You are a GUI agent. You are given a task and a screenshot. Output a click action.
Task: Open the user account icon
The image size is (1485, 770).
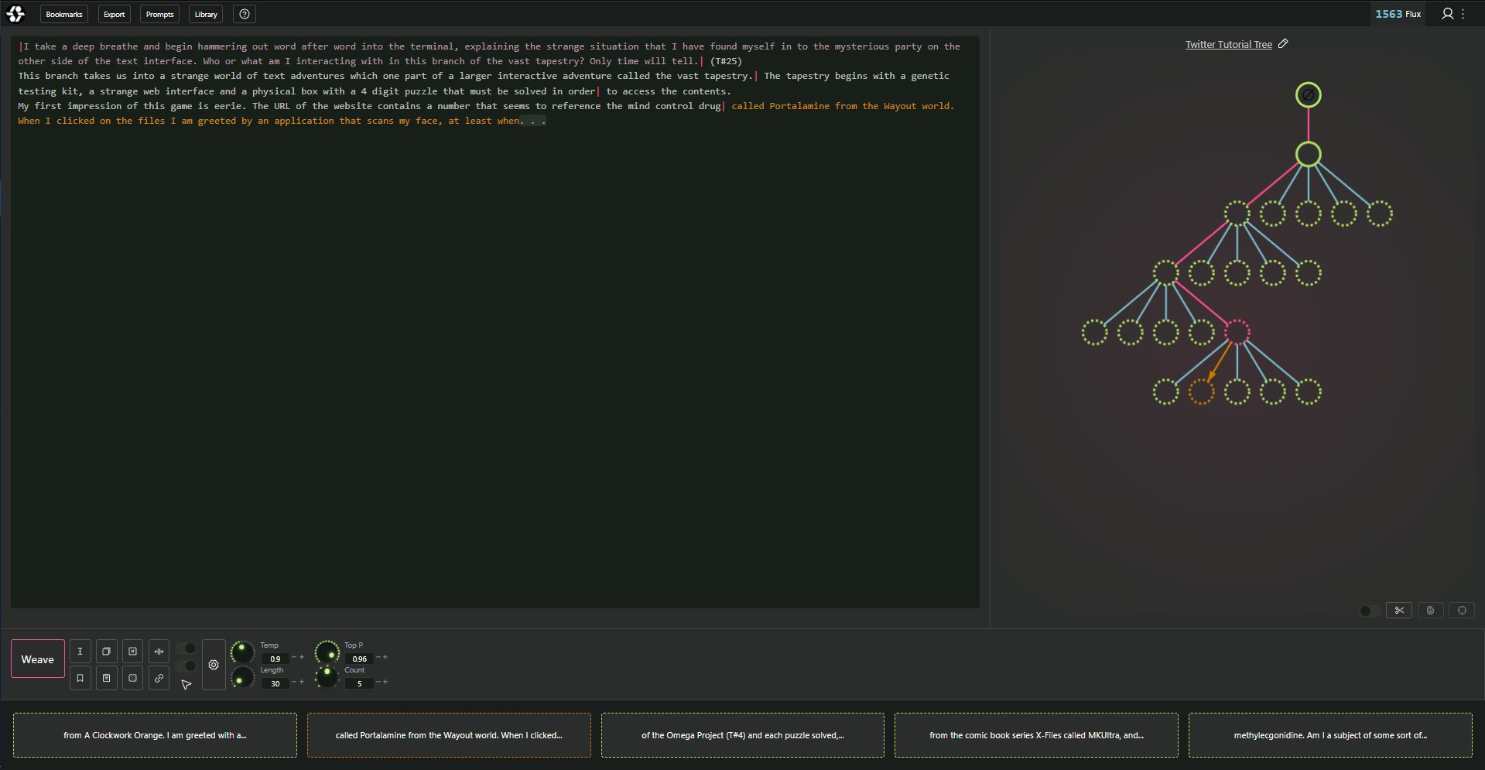click(1447, 14)
